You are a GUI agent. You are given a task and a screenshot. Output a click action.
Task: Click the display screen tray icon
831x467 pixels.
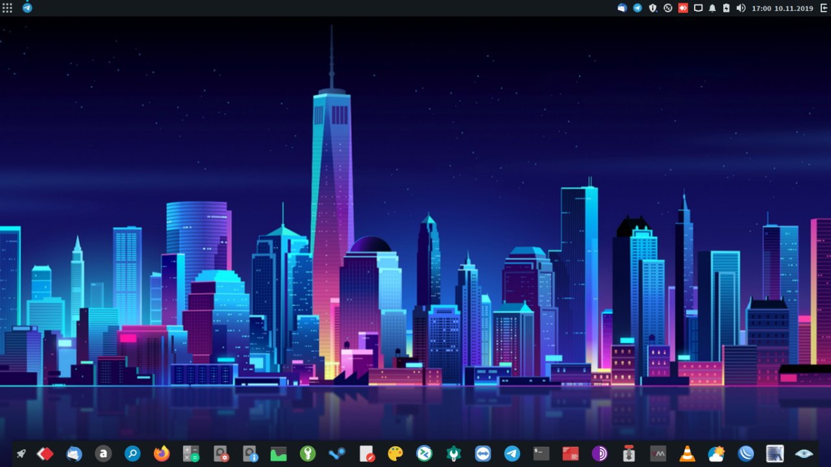click(x=698, y=8)
